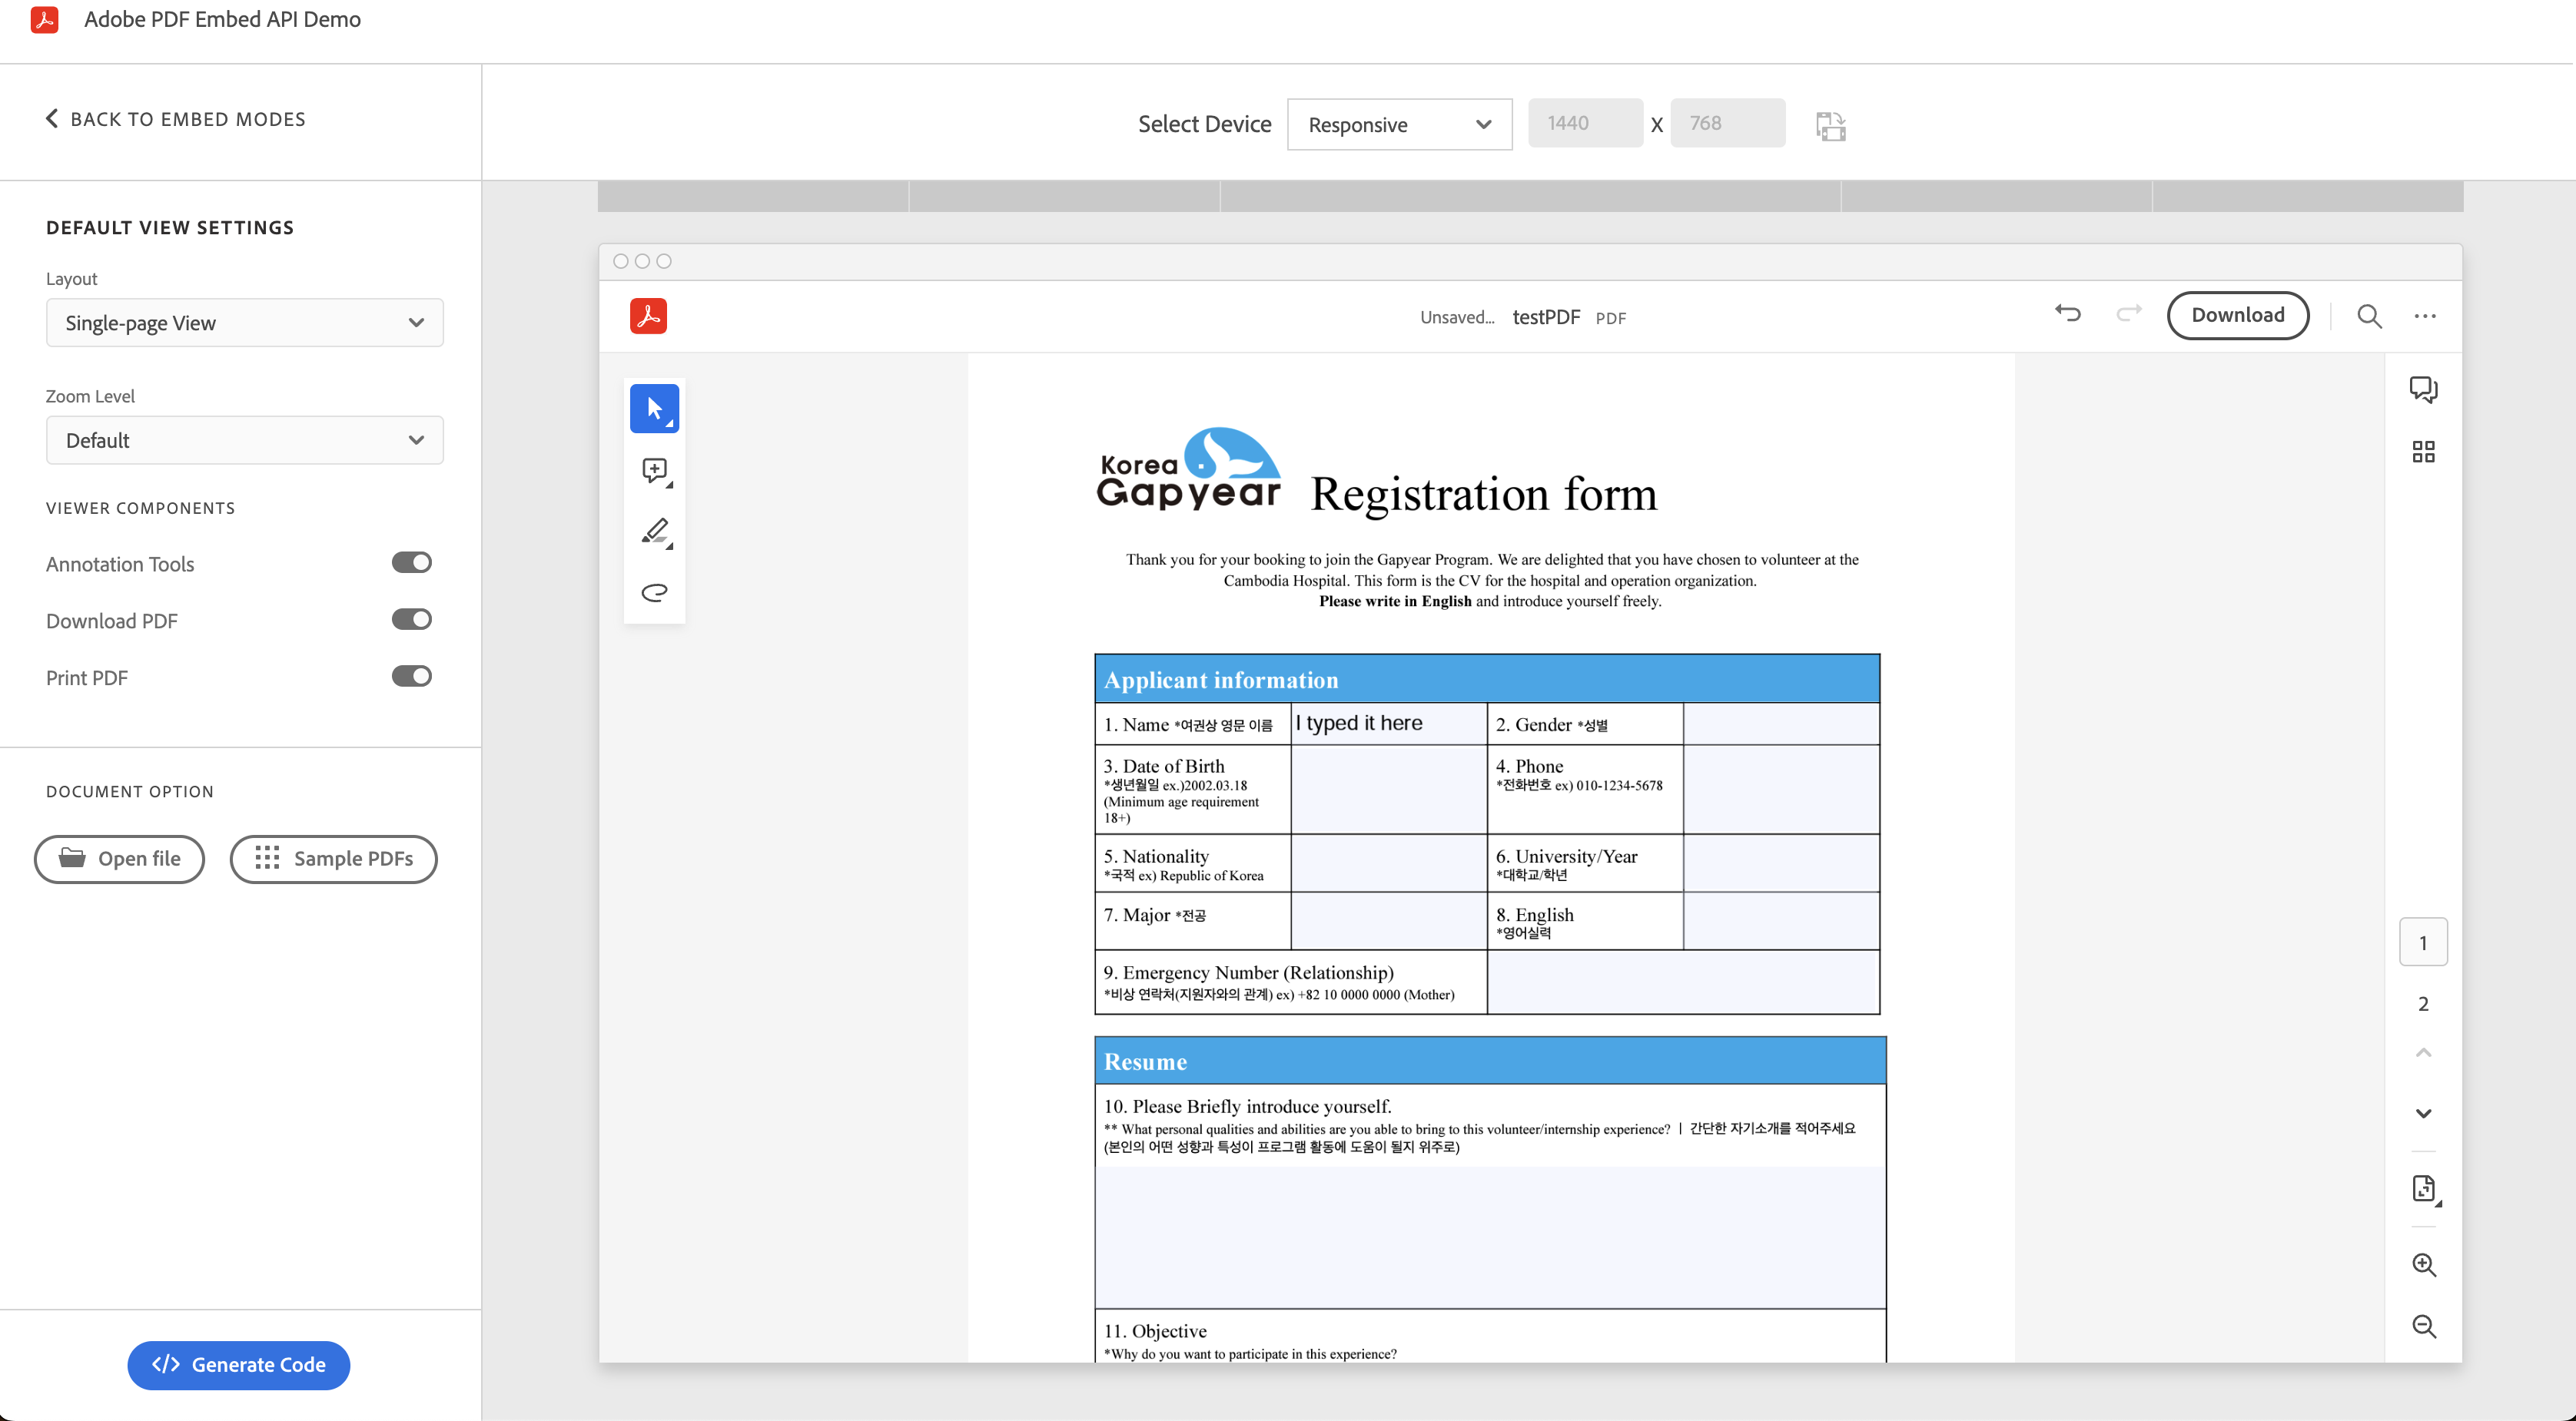The image size is (2576, 1421).
Task: Disable the Download PDF option
Action: point(411,618)
